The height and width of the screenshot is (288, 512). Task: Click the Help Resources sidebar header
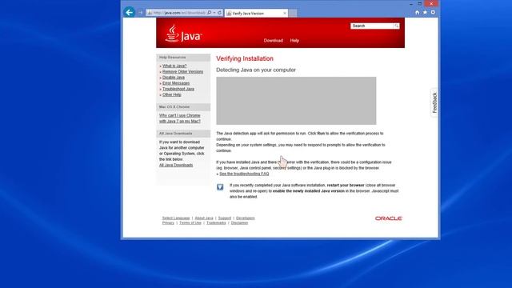tap(183, 58)
